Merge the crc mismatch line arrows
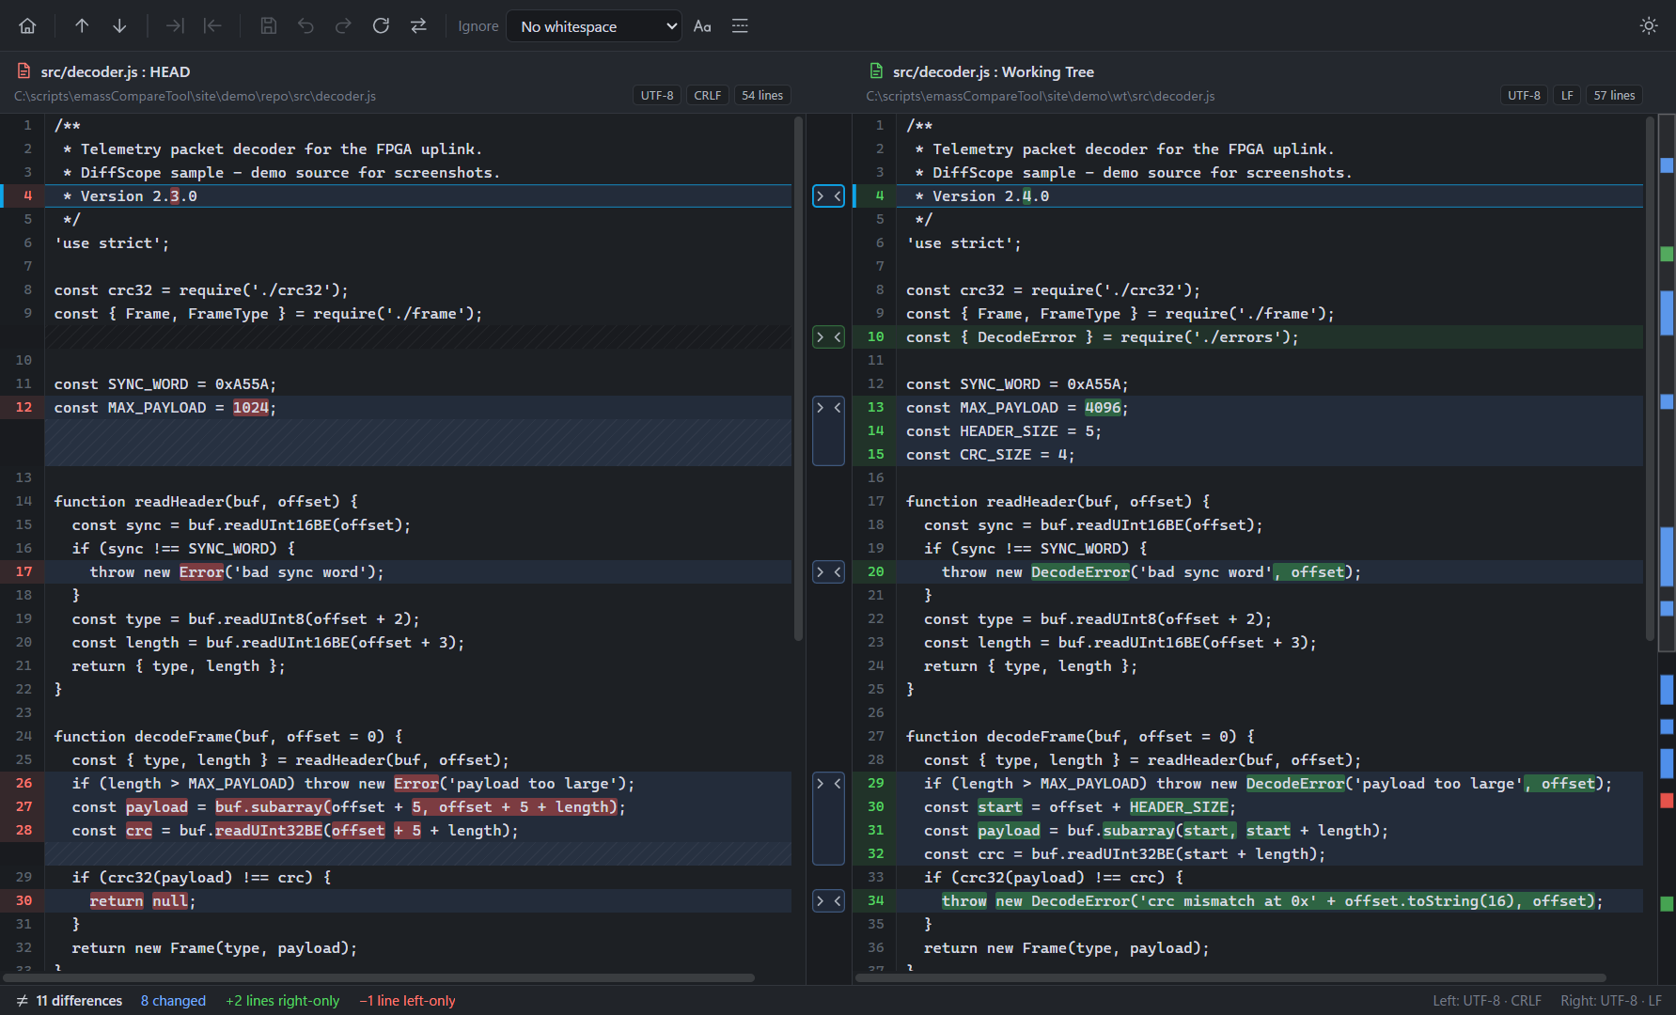This screenshot has height=1015, width=1676. tap(828, 901)
